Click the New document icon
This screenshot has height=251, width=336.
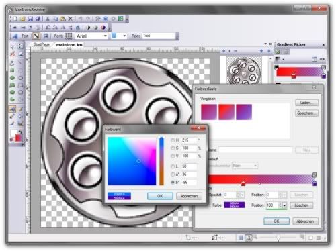(x=15, y=19)
